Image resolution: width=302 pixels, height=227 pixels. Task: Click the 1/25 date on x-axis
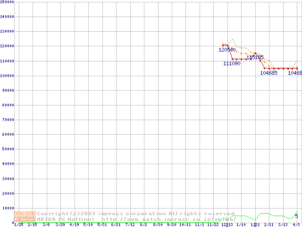18,225
